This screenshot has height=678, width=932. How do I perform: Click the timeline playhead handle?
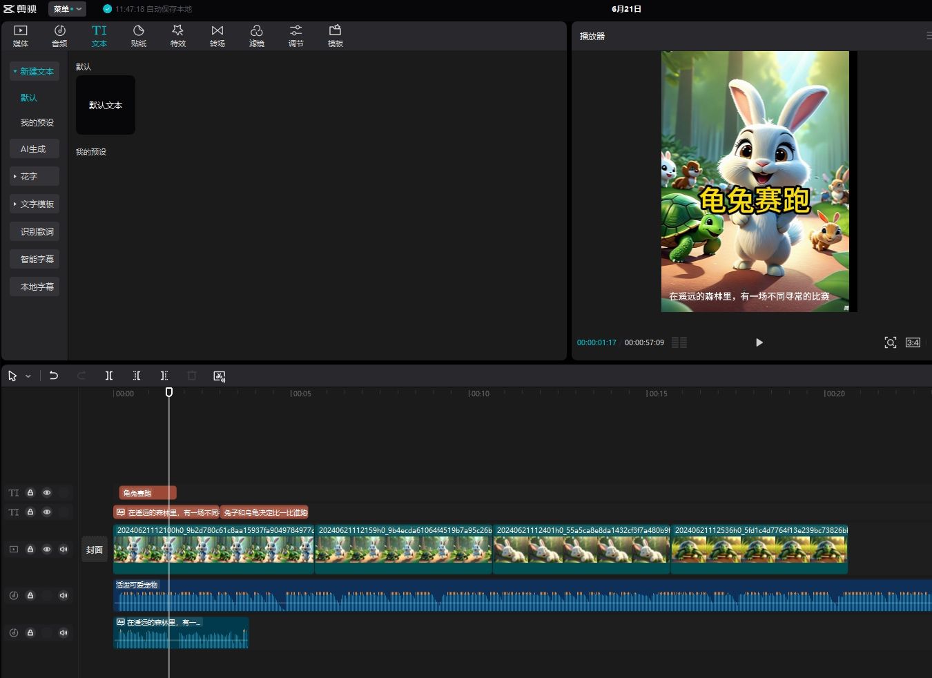[x=169, y=392]
